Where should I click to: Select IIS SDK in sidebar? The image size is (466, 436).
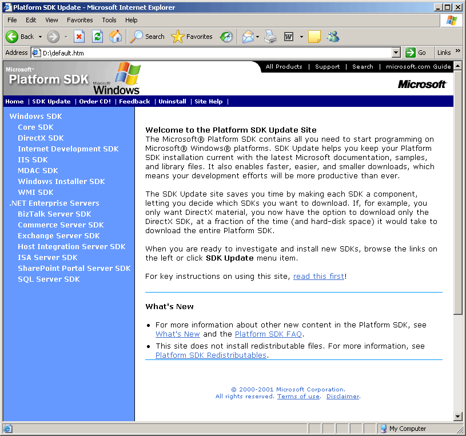click(33, 160)
